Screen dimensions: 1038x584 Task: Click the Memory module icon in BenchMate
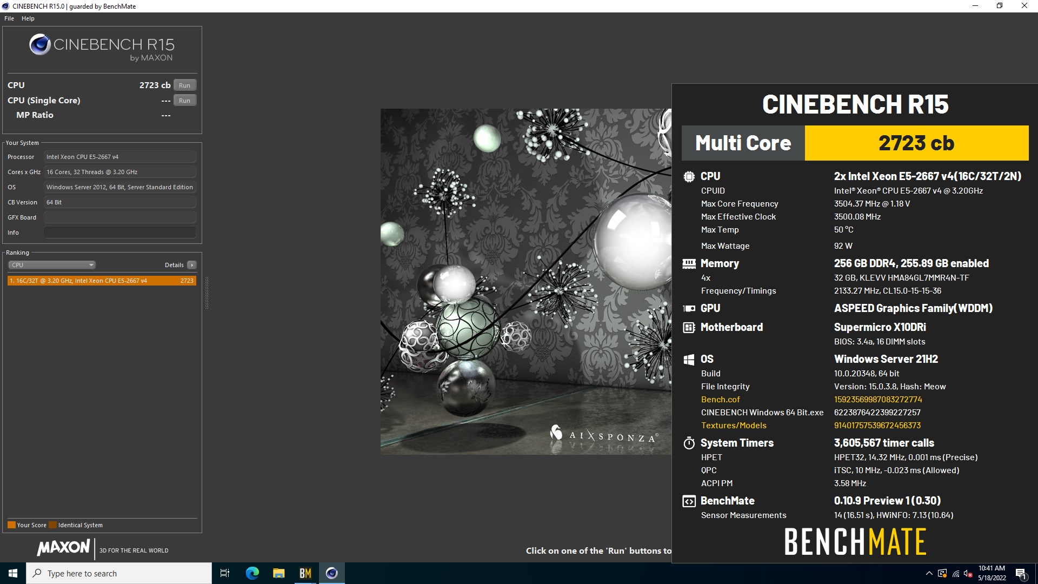pyautogui.click(x=689, y=263)
